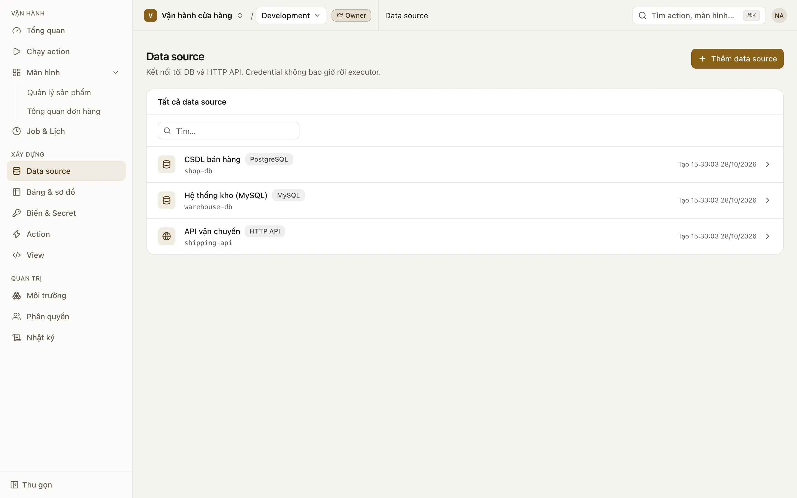This screenshot has width=797, height=498.
Task: Click the Owner role badge
Action: pyautogui.click(x=351, y=15)
